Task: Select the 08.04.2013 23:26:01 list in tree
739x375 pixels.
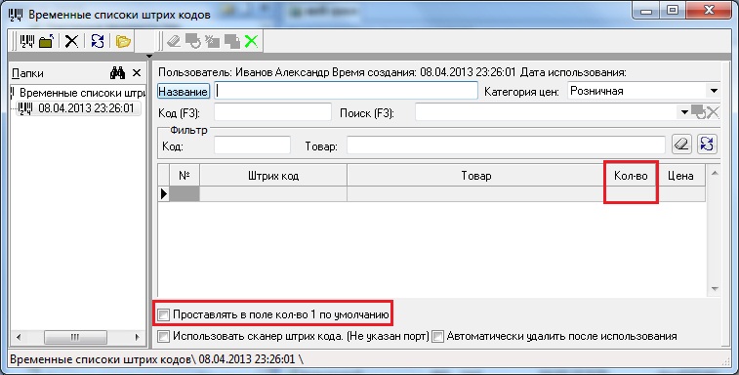Action: 86,108
